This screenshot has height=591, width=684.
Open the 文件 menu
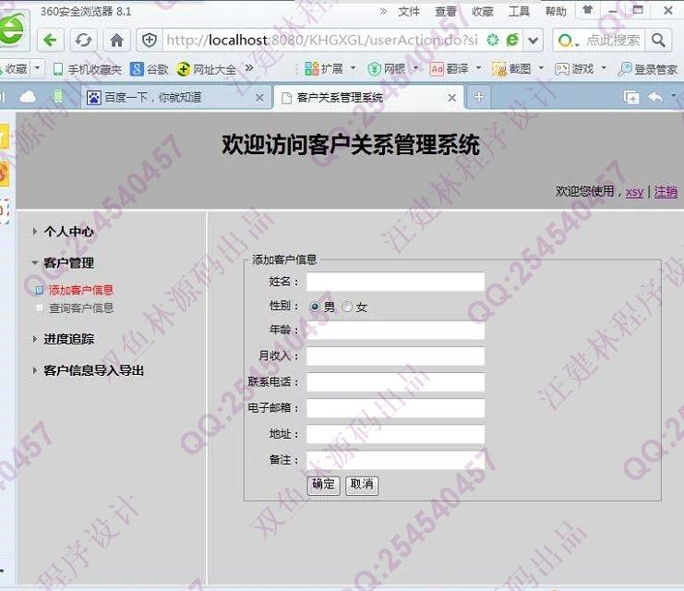pos(409,11)
